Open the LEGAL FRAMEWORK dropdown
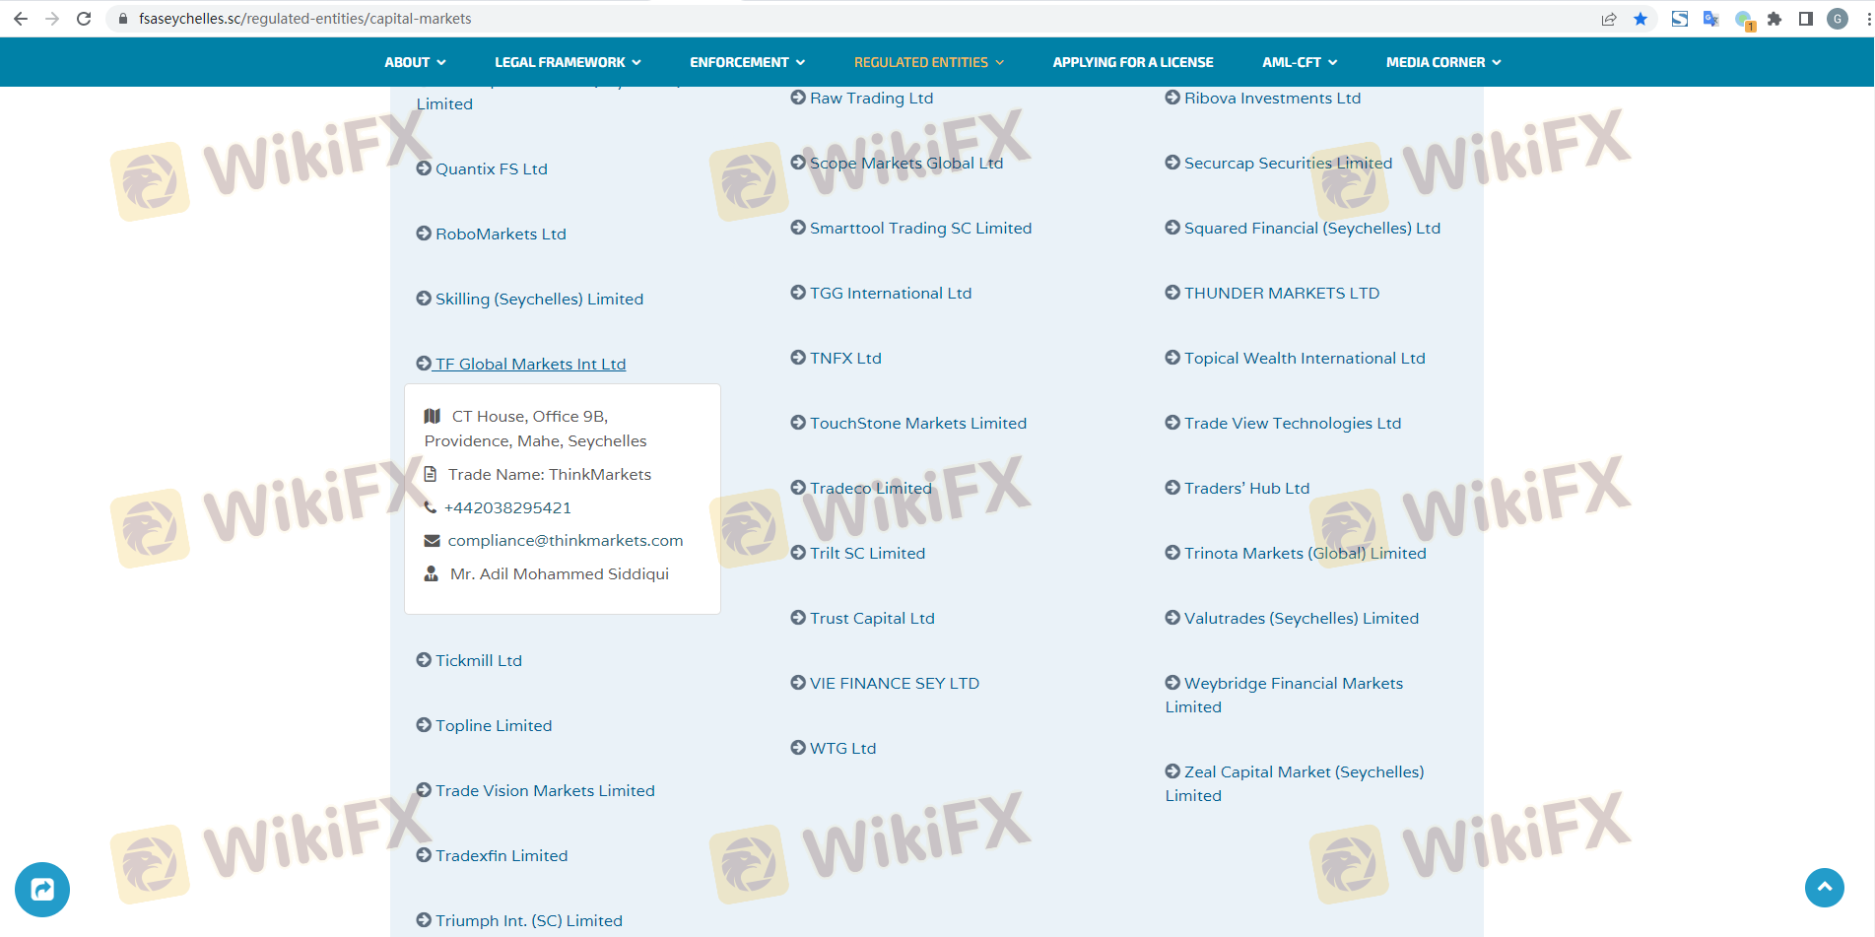 click(x=568, y=62)
